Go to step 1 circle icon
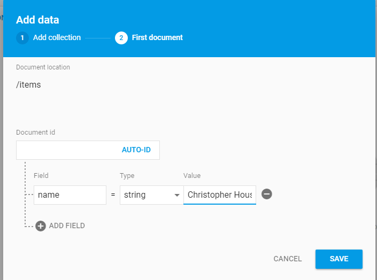377x280 pixels. [22, 38]
